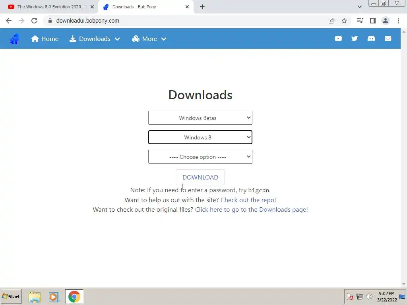Open the Downloads navbar menu
This screenshot has height=305, width=407.
(x=95, y=39)
